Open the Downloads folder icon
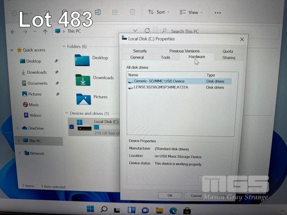This screenshot has height=215, width=287. pyautogui.click(x=83, y=80)
